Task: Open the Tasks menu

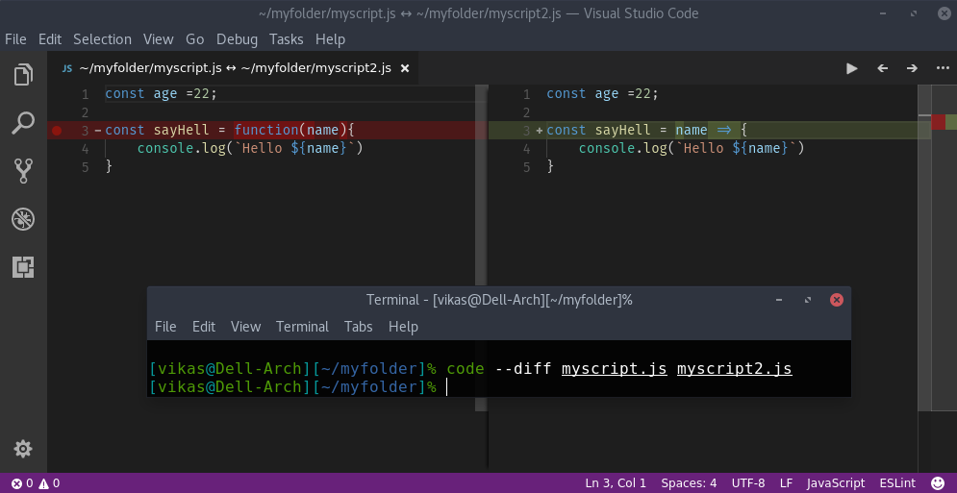Action: 287,39
